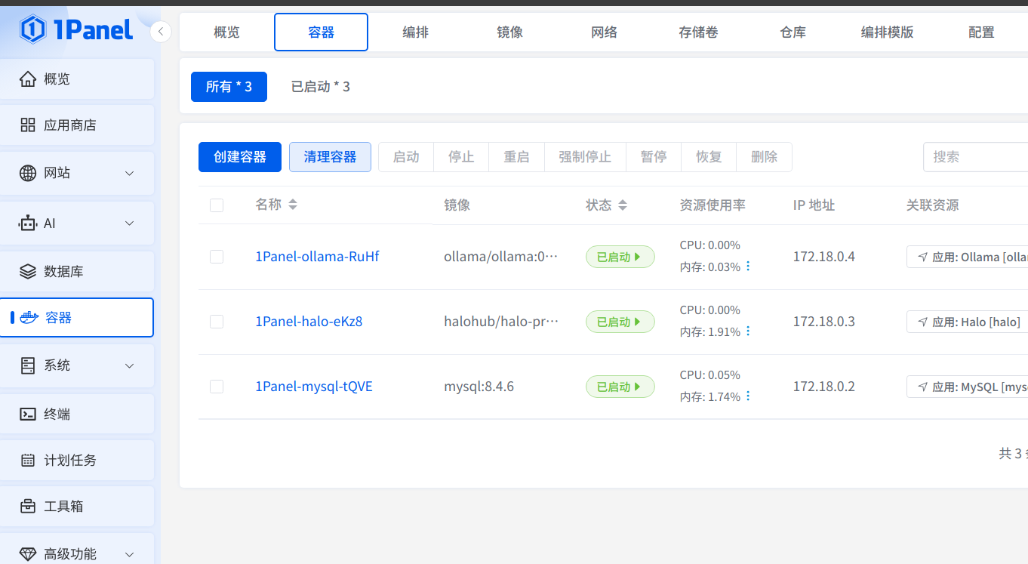
Task: Click the 搜索 search input field
Action: 975,157
